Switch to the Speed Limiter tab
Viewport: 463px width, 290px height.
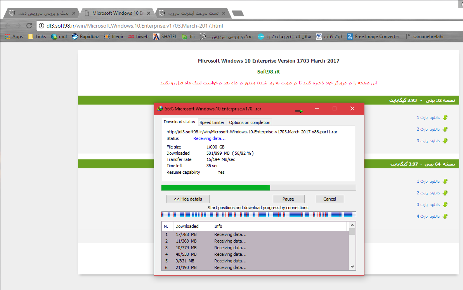(212, 122)
